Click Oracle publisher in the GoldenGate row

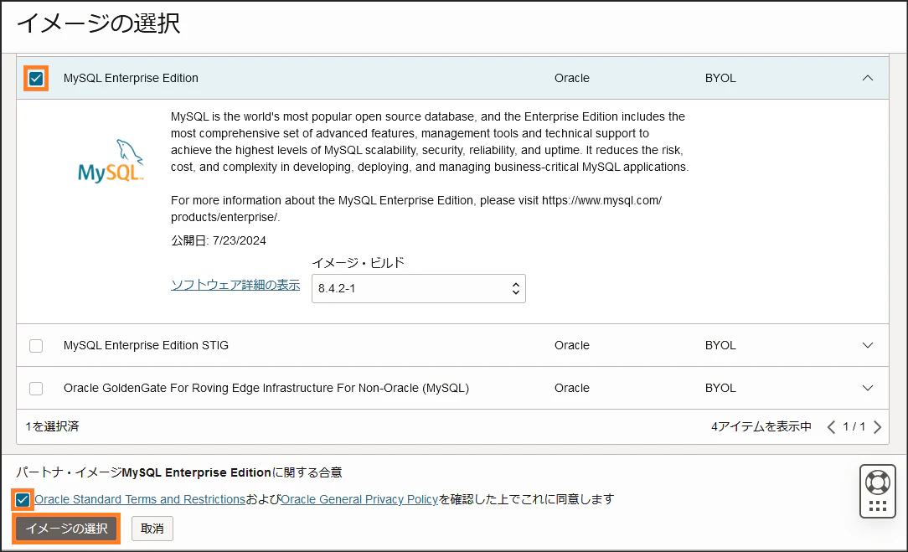[571, 388]
